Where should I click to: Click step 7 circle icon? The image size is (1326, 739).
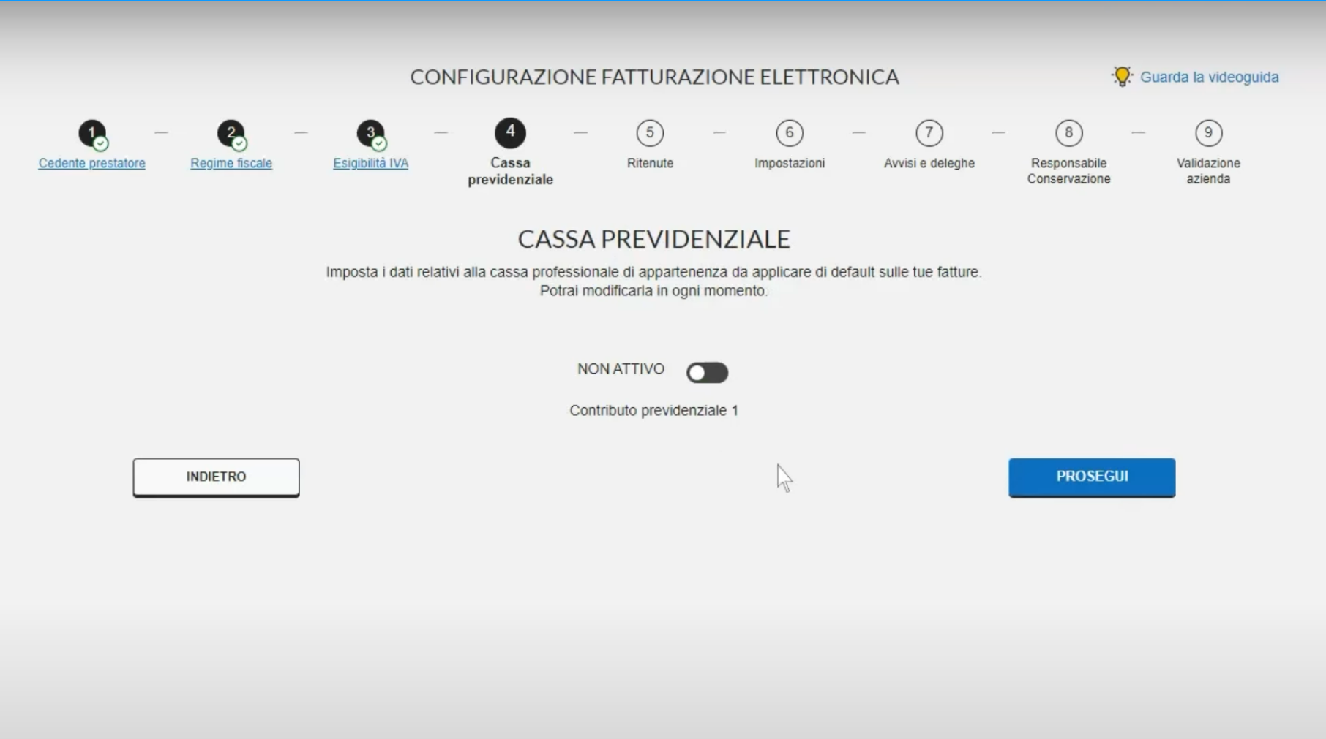[x=929, y=133]
